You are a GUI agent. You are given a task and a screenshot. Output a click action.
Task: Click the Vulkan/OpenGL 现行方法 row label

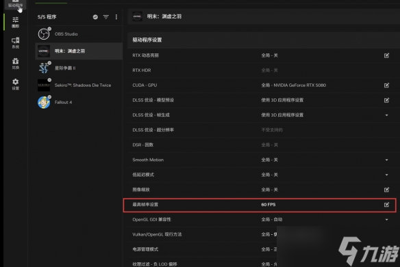(x=157, y=234)
